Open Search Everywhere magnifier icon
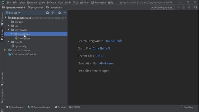199x112 pixels. (x=196, y=7)
